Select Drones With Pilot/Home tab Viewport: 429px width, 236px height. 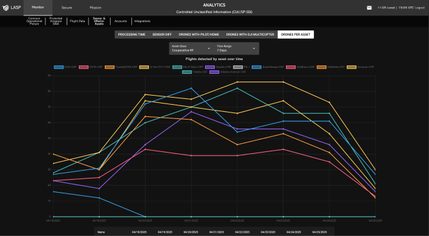click(x=199, y=34)
